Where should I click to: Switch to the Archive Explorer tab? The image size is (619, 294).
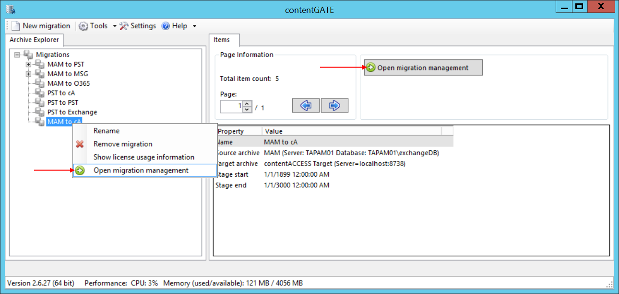(x=34, y=40)
